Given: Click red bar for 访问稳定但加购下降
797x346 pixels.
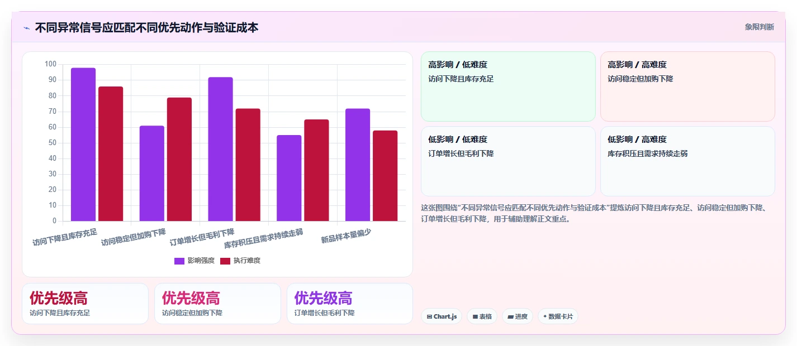Looking at the screenshot, I should pyautogui.click(x=179, y=160).
